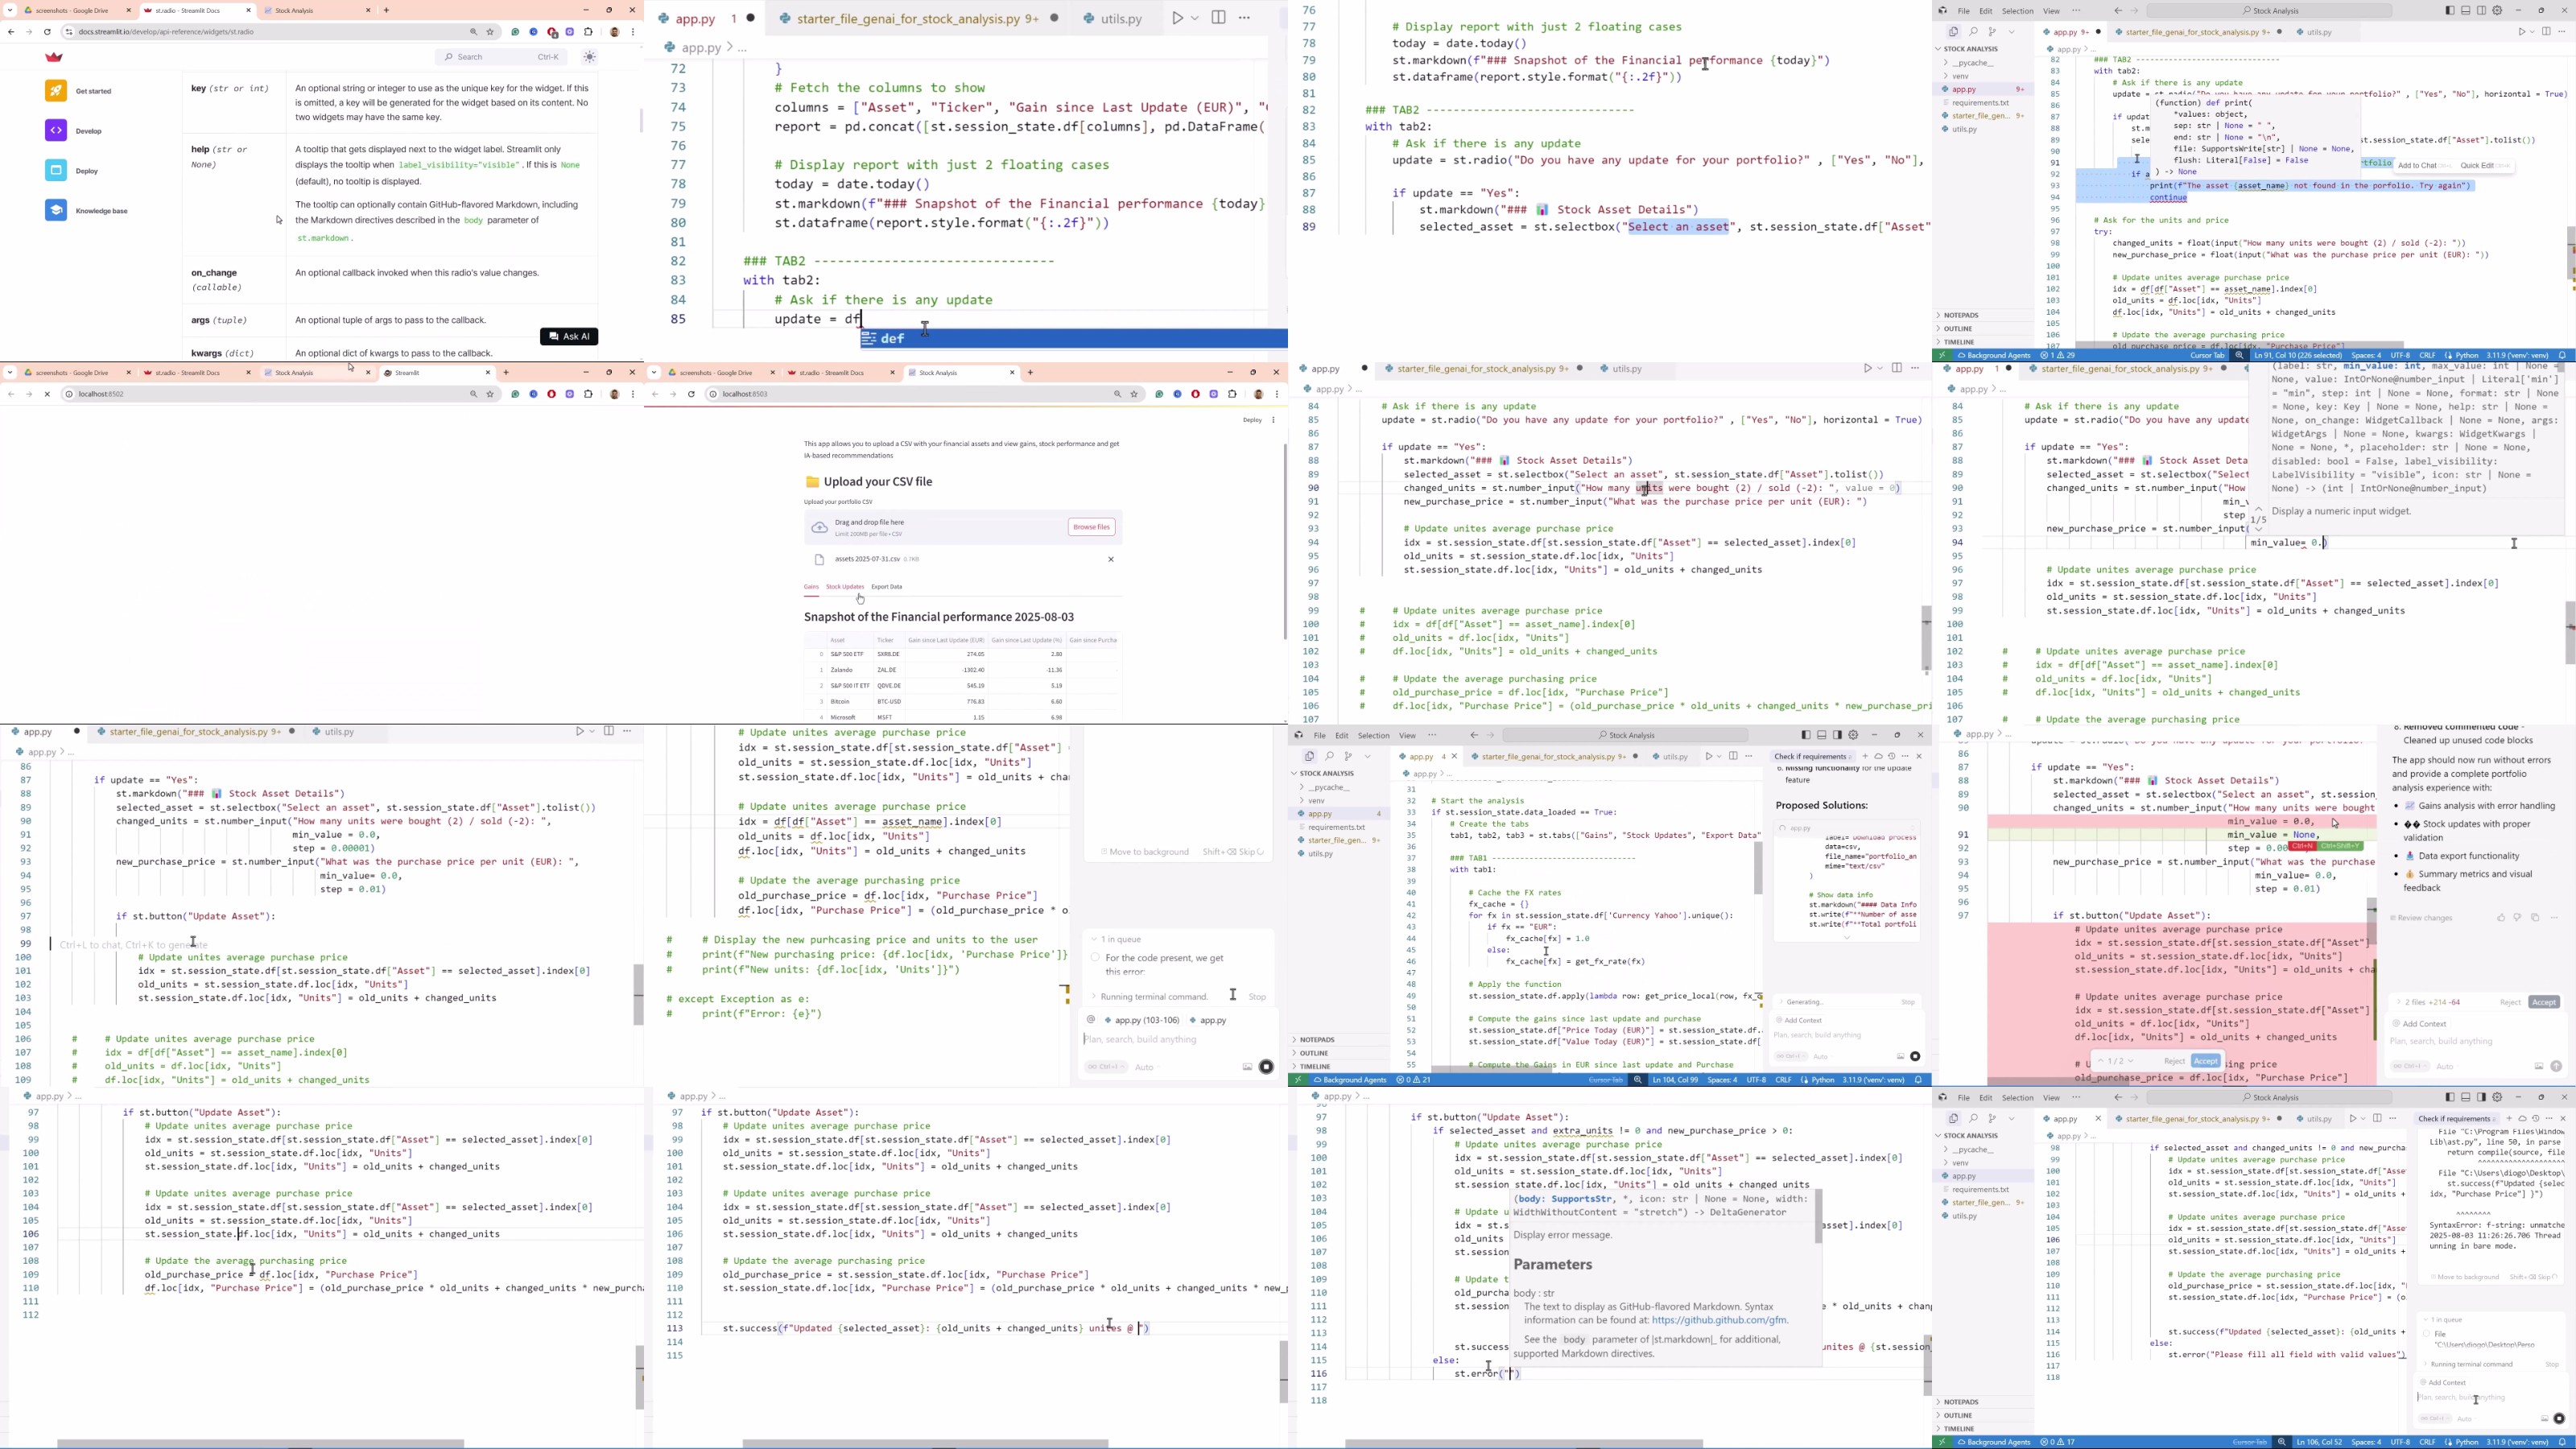
Task: Open Streamlit app menu beside Deploy
Action: 1273,420
